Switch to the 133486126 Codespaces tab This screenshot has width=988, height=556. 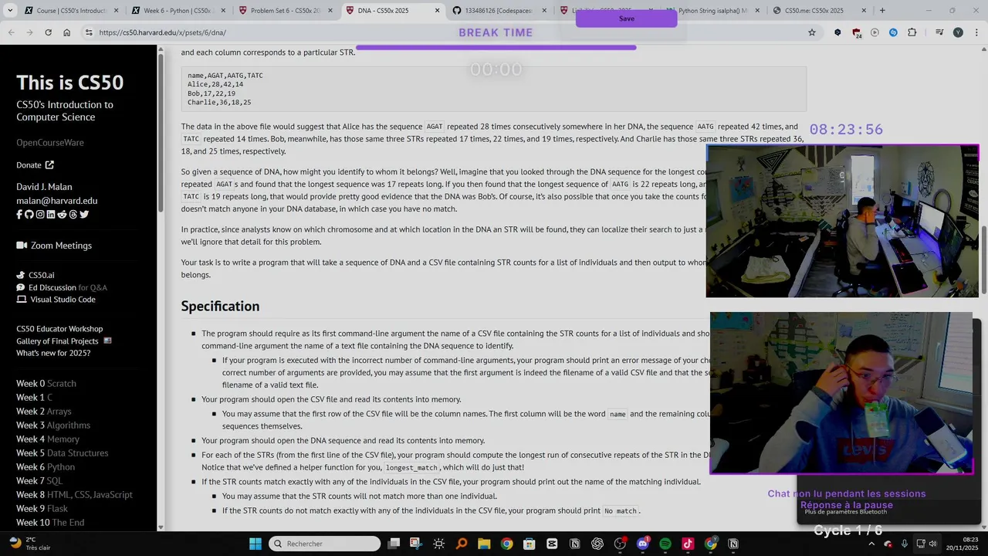[498, 11]
